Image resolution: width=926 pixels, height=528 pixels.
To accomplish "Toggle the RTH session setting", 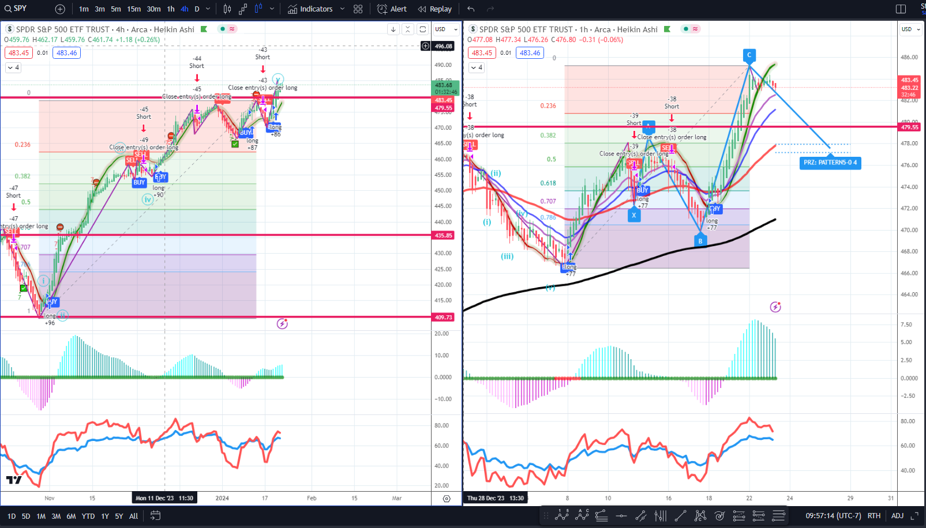I will 874,516.
